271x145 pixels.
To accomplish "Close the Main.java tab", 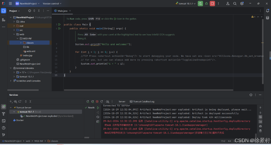I will pos(70,11).
